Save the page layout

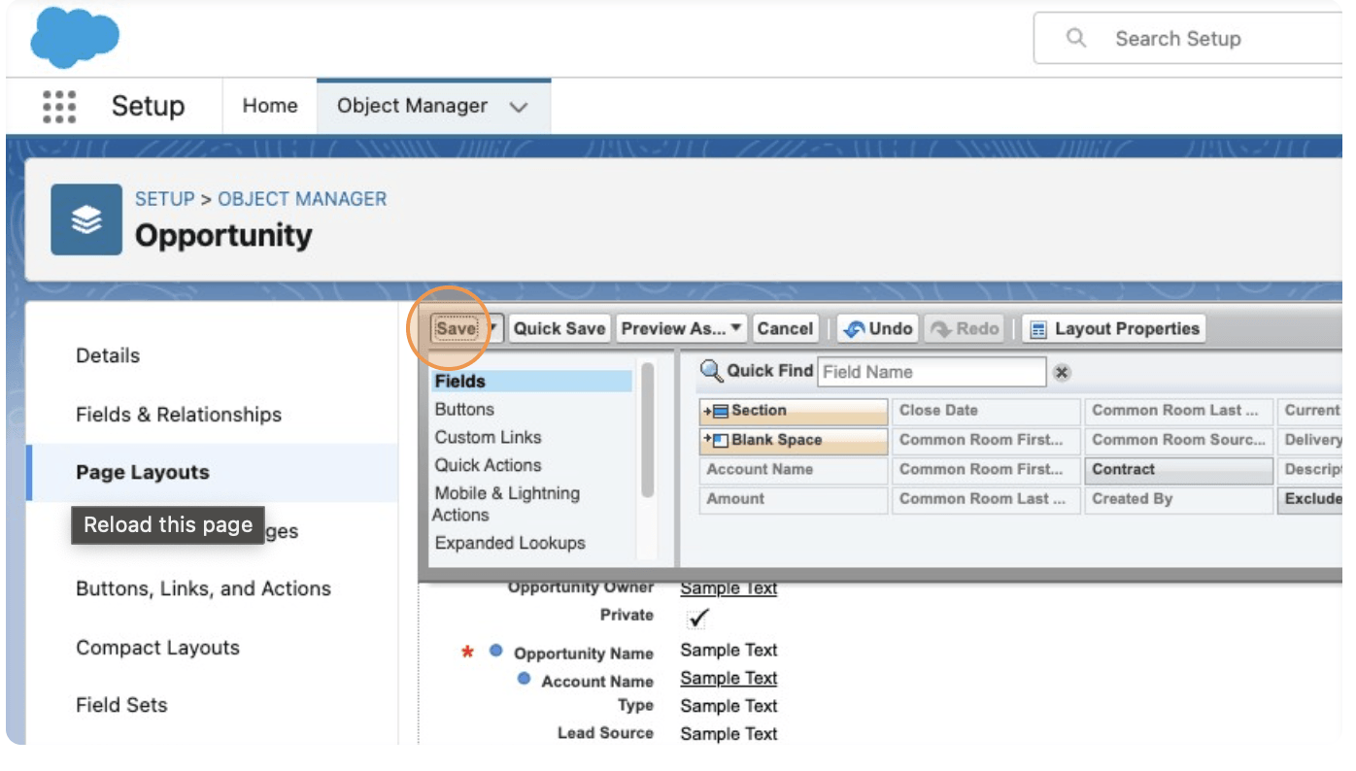pos(457,328)
